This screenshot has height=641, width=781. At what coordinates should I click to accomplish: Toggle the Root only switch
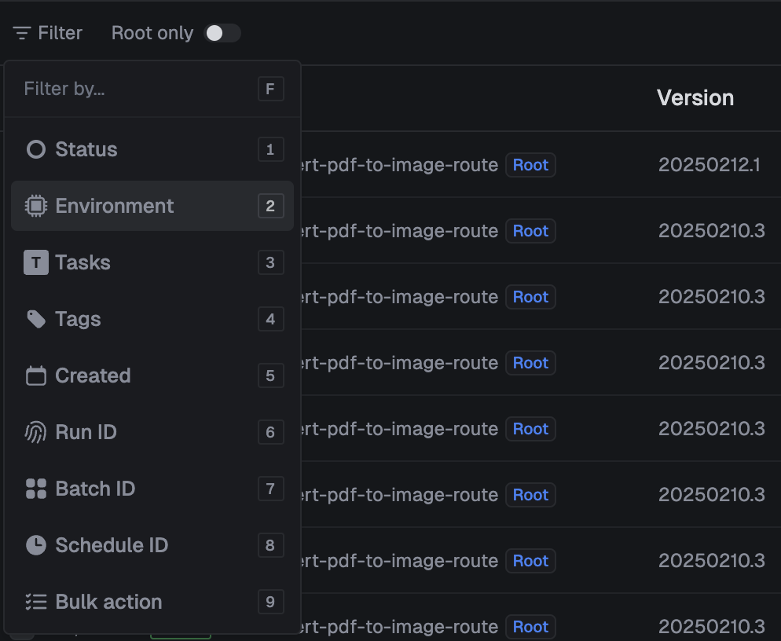click(222, 33)
